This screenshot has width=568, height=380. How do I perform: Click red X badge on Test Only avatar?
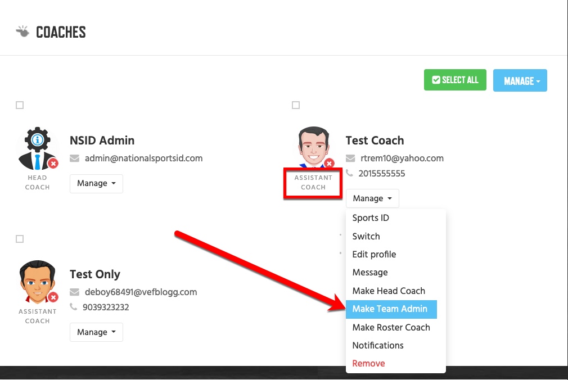pos(53,297)
